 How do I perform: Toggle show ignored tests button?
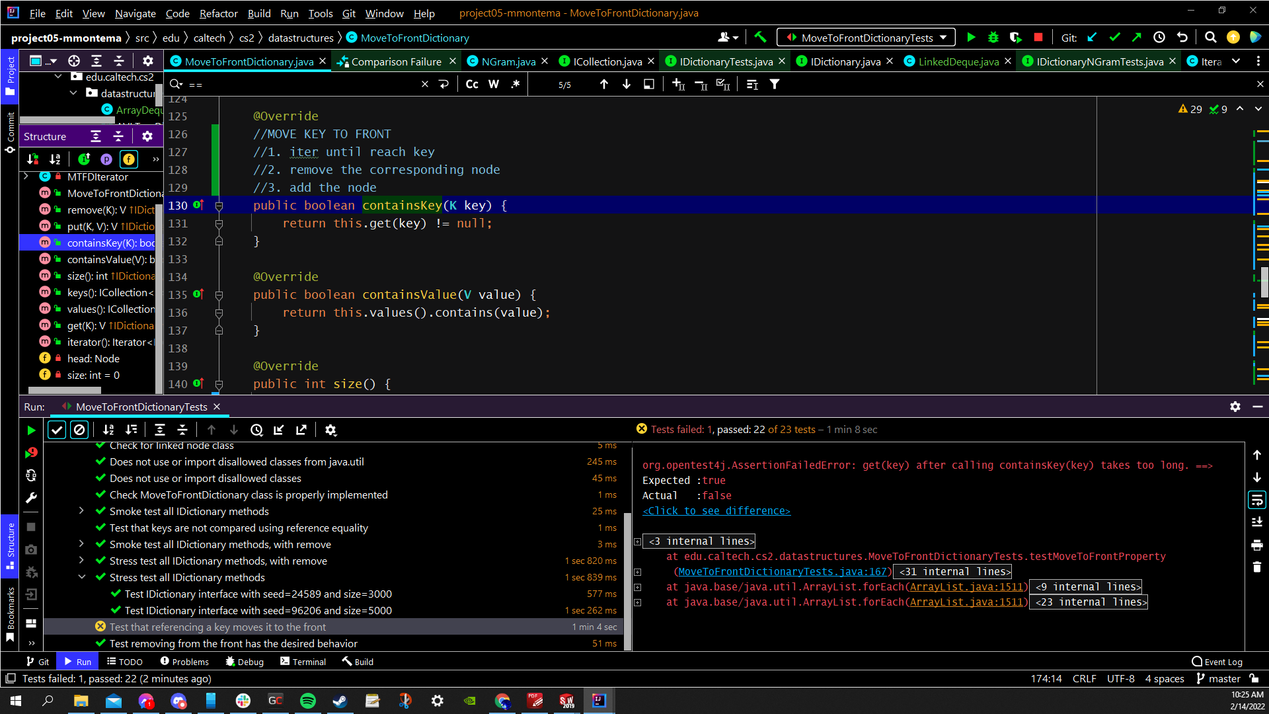pos(79,430)
